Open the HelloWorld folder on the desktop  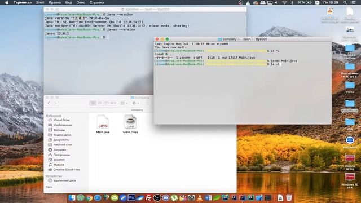coord(350,105)
